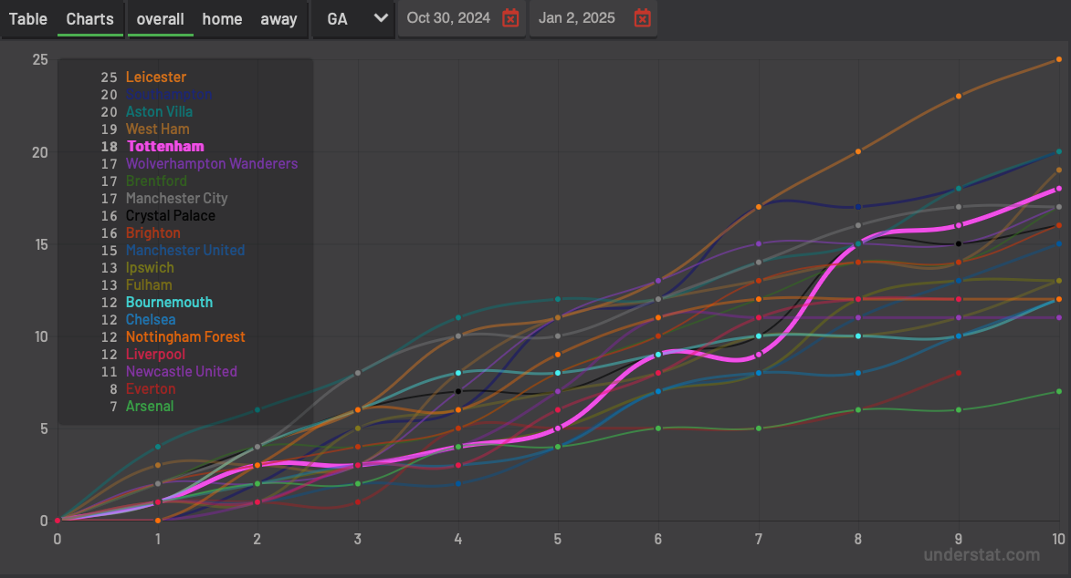Toggle West Ham line in legend

[x=158, y=129]
